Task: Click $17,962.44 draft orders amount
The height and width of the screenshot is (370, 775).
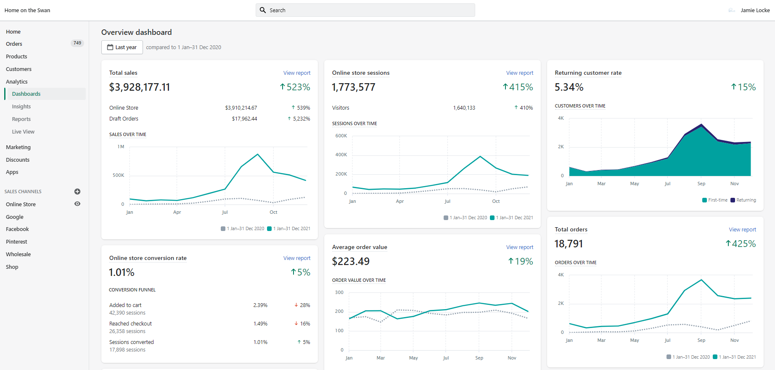Action: pyautogui.click(x=244, y=118)
